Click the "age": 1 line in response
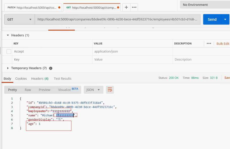This screenshot has width=230, height=149. (x=33, y=124)
